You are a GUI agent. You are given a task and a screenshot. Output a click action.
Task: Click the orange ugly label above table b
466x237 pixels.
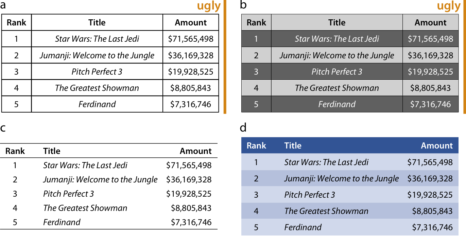point(449,6)
